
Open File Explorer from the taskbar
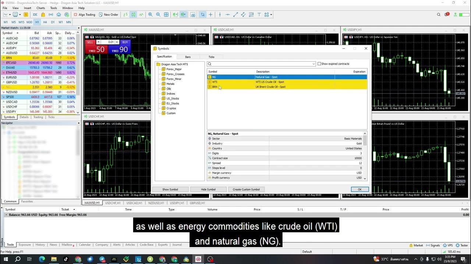point(54,259)
